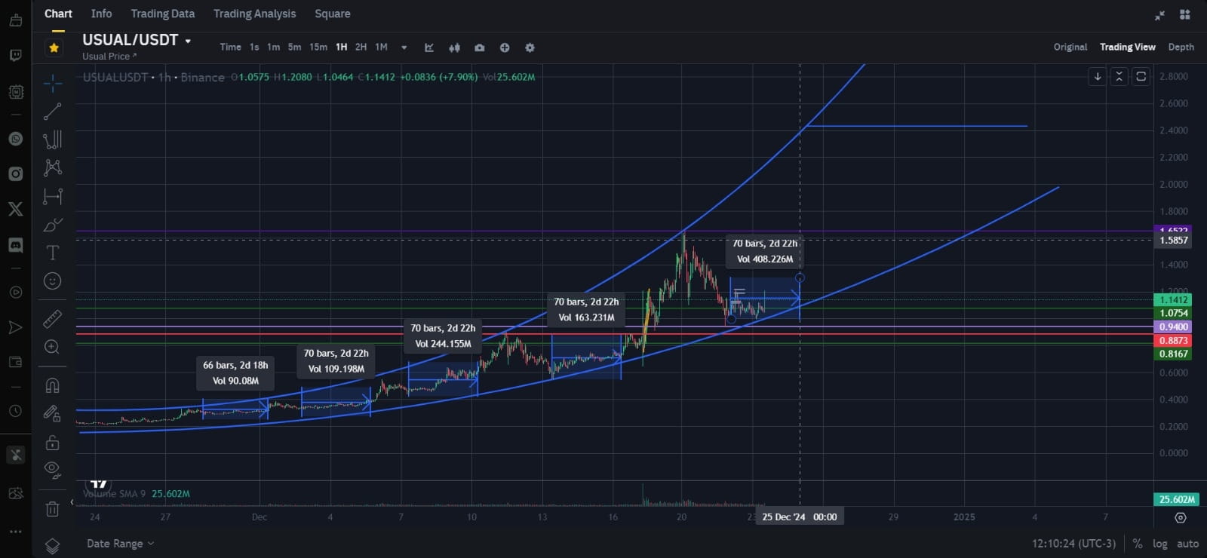Toggle lock all drawings
Viewport: 1207px width, 558px height.
tap(52, 442)
